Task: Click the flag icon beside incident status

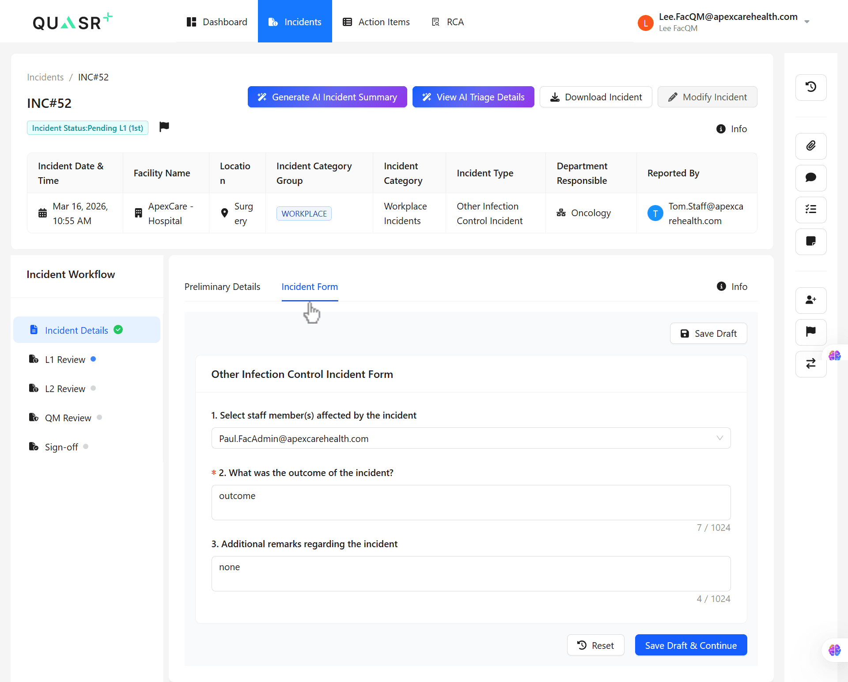Action: pyautogui.click(x=164, y=127)
